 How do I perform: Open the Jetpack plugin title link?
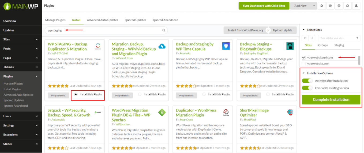point(69,113)
